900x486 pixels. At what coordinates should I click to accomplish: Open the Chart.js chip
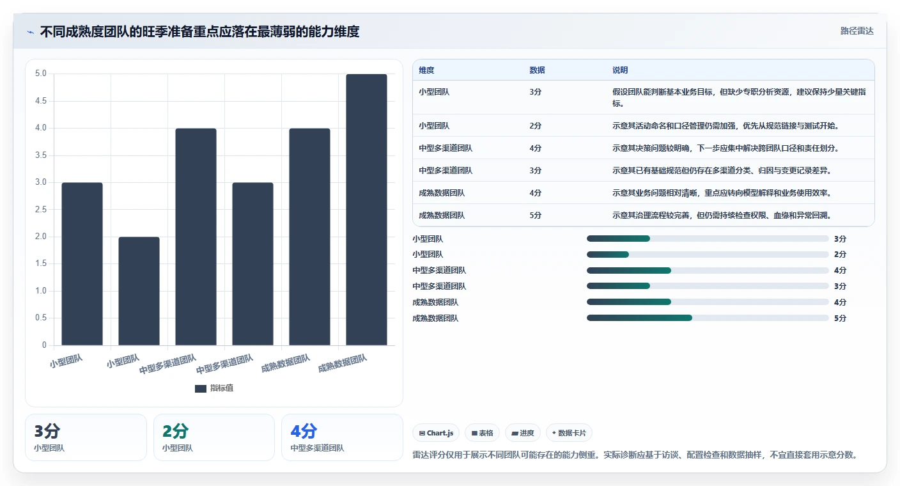pyautogui.click(x=436, y=433)
